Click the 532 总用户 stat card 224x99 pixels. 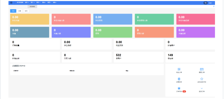tap(139, 57)
